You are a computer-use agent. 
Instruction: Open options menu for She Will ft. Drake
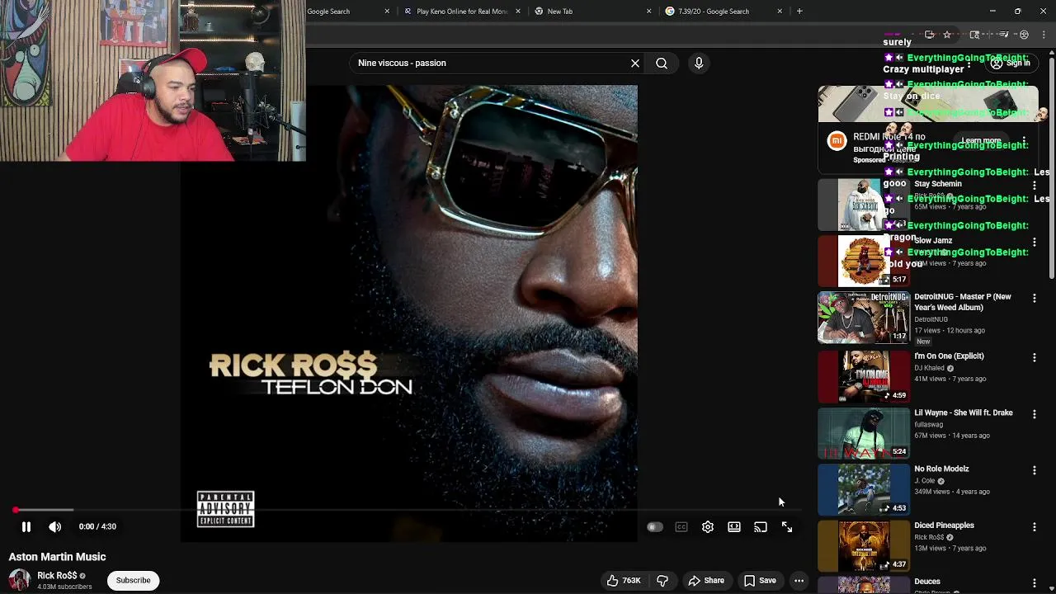[x=1035, y=414]
